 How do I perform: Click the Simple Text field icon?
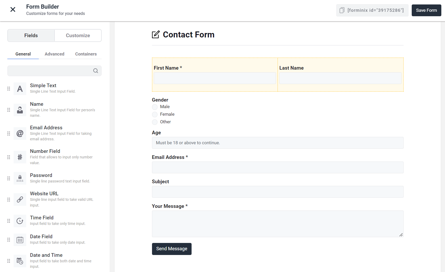[20, 89]
